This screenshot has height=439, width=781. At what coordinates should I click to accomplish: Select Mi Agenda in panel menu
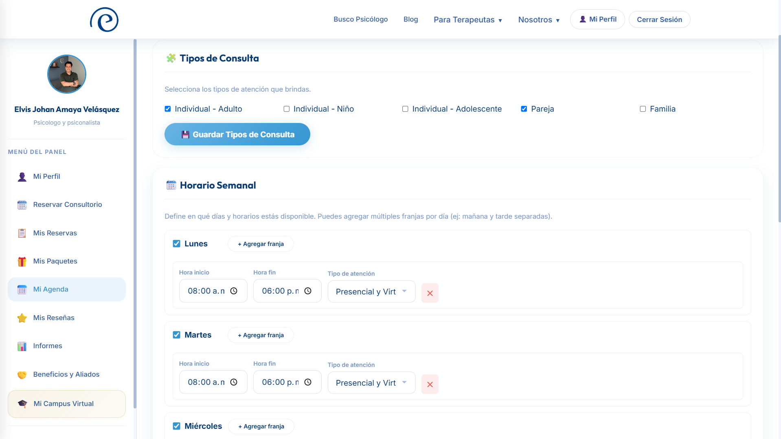pos(67,289)
